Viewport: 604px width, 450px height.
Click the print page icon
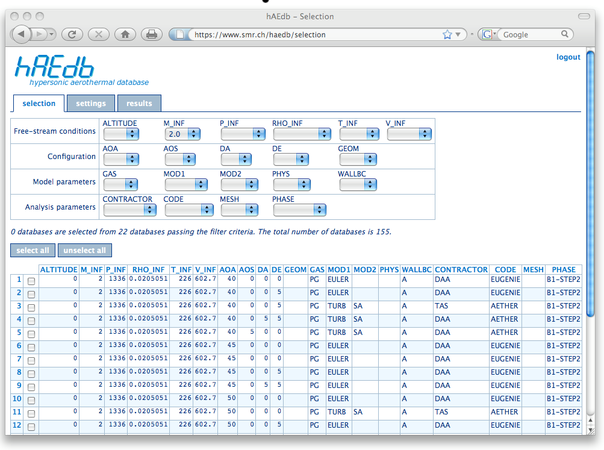pyautogui.click(x=152, y=34)
